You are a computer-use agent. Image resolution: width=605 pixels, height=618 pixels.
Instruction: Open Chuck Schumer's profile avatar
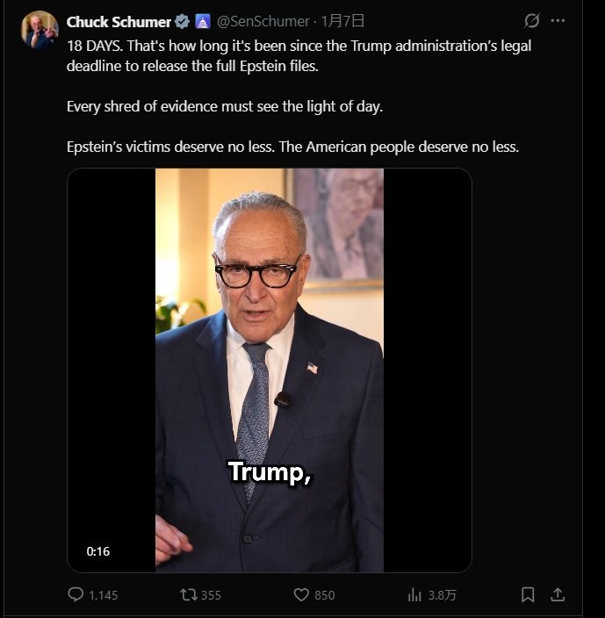40,30
